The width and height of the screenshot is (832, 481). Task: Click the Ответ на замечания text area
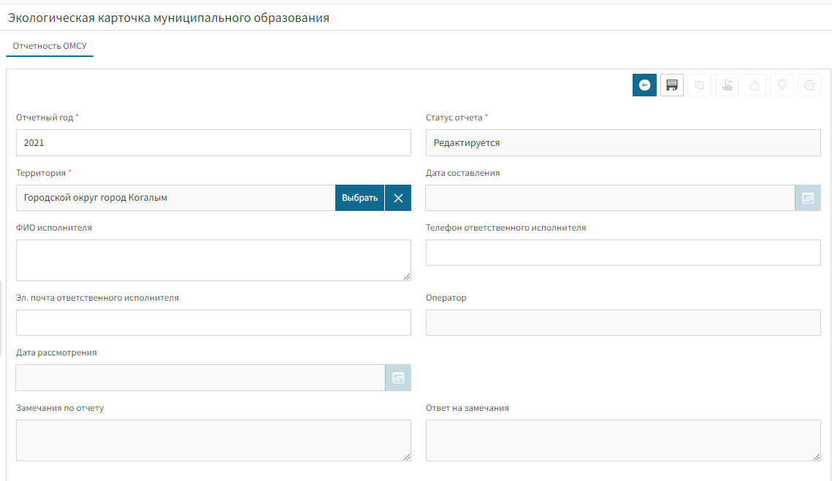pos(623,440)
